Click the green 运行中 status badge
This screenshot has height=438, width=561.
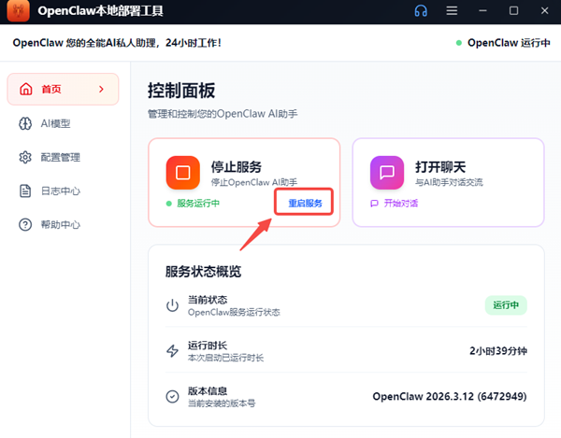click(506, 305)
